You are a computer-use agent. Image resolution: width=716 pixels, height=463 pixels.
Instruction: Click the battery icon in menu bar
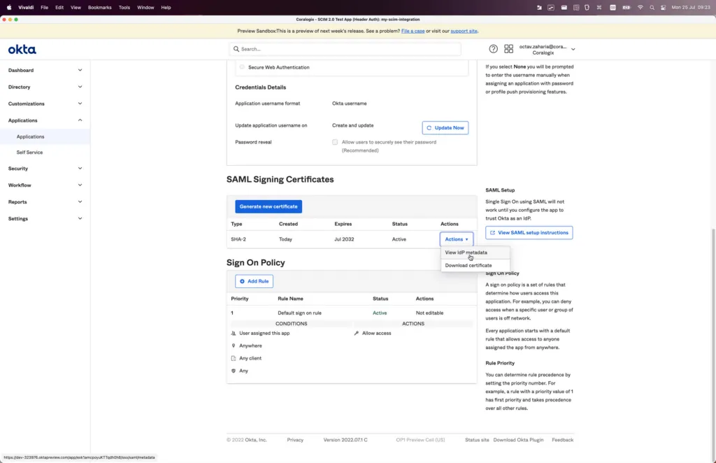click(626, 7)
